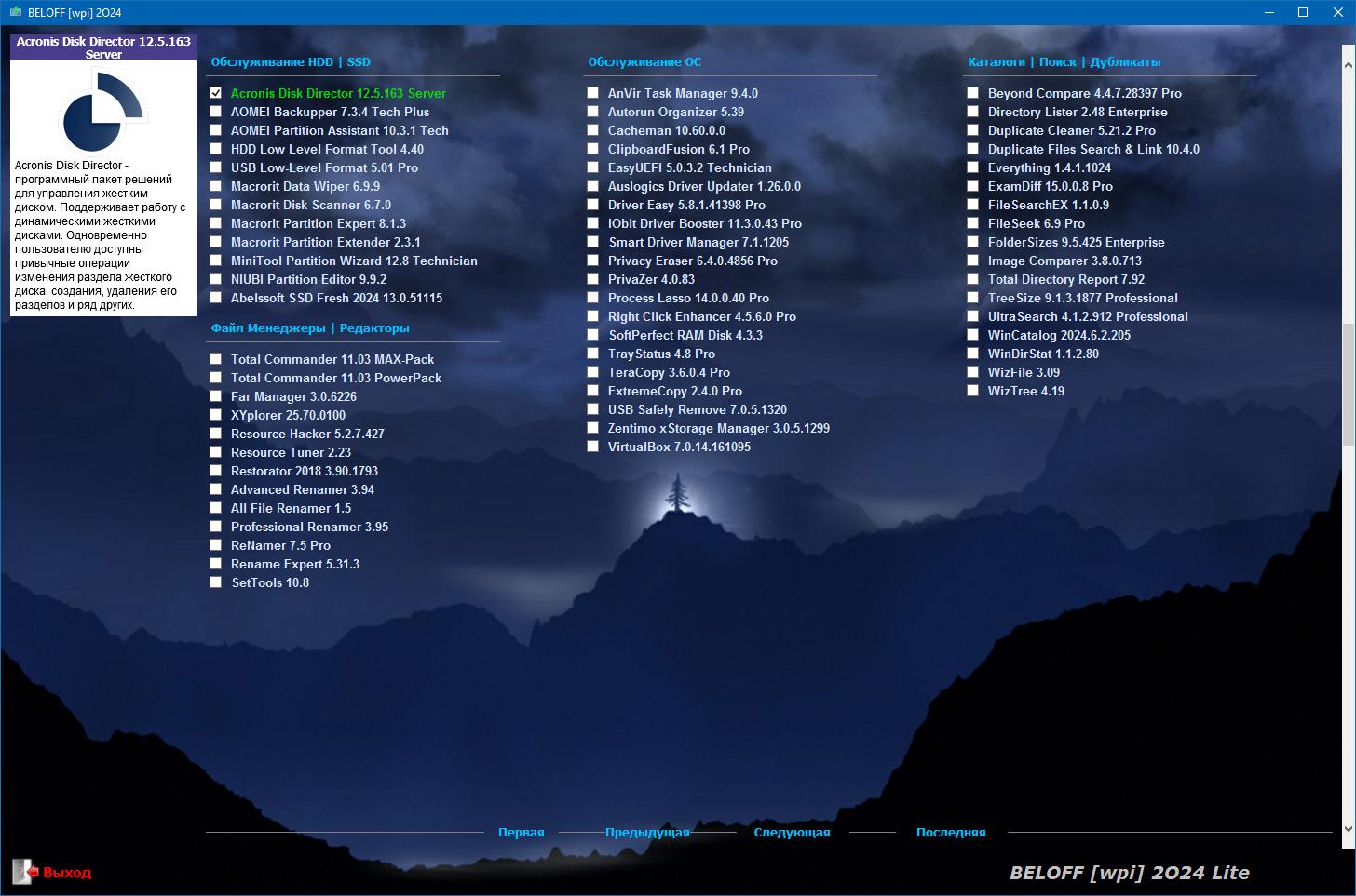
Task: Click the Everything 1.4.1.1024 entry
Action: (1049, 167)
